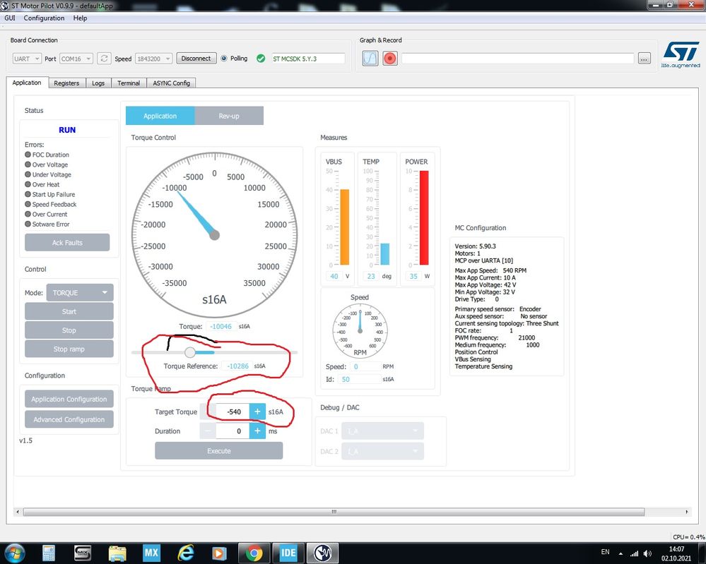The width and height of the screenshot is (706, 564).
Task: Click the Target Torque value field
Action: pos(233,412)
